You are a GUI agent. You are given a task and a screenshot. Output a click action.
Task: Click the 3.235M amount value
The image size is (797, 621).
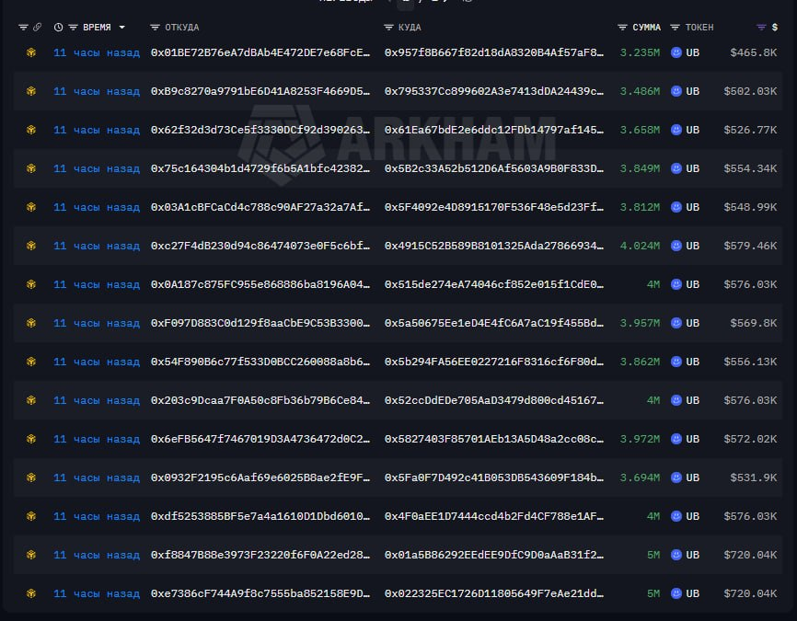point(640,52)
